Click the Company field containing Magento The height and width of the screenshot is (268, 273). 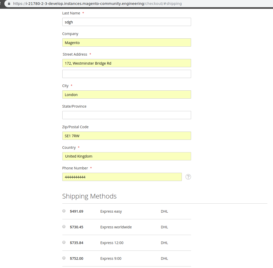coord(126,42)
